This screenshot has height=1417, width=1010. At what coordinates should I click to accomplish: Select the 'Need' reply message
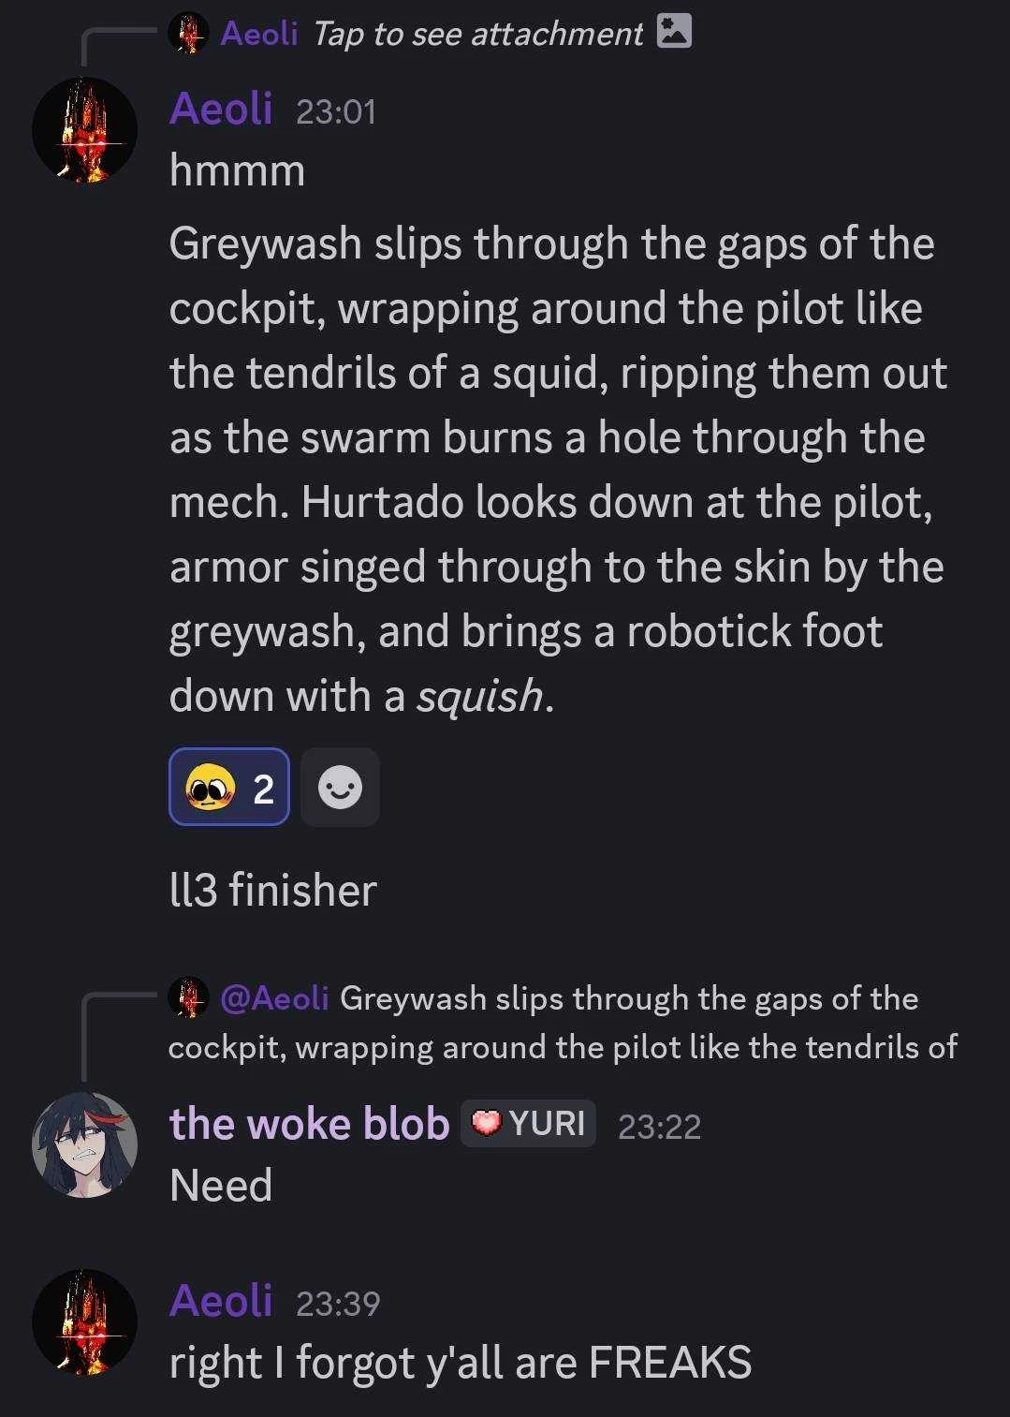click(x=221, y=1185)
